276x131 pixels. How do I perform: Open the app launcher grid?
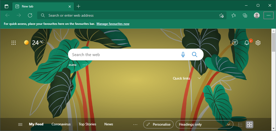pos(14,43)
